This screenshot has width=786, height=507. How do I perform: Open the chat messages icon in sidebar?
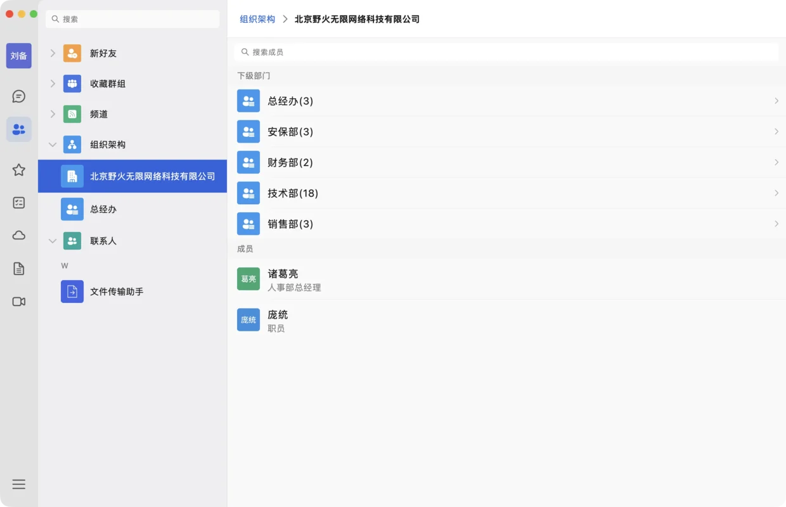(x=19, y=96)
